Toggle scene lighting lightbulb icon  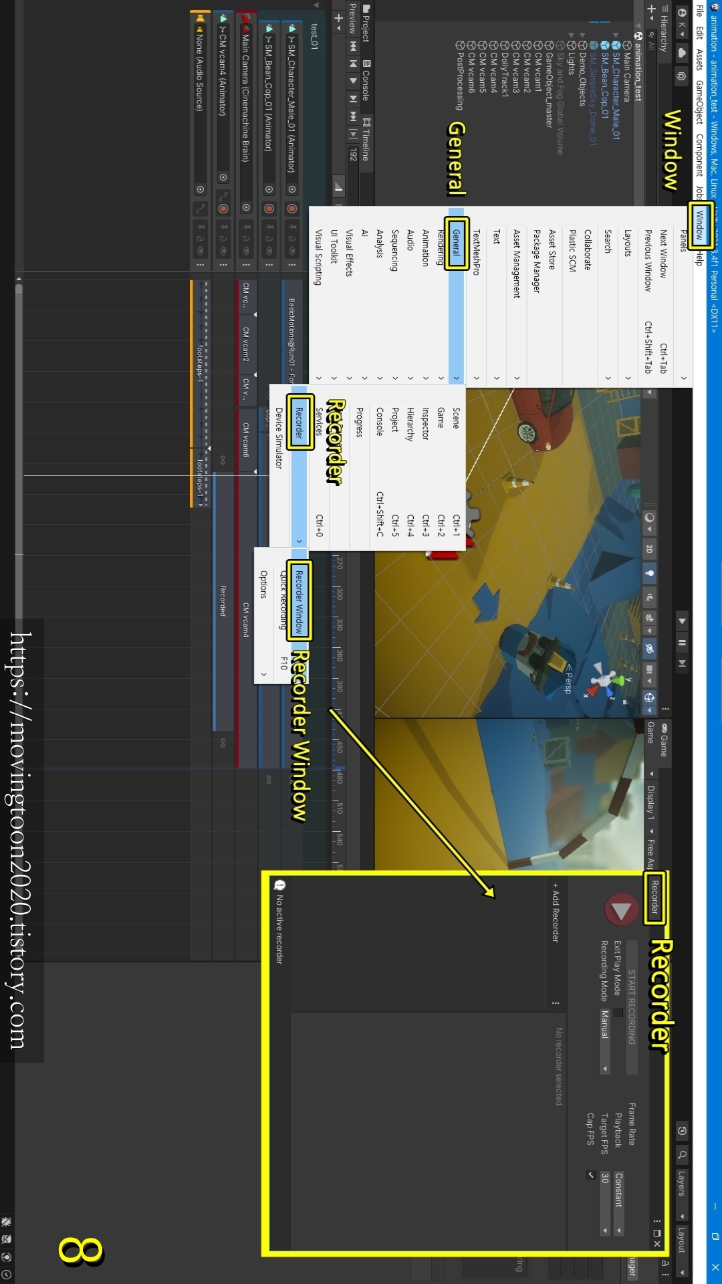click(x=649, y=573)
